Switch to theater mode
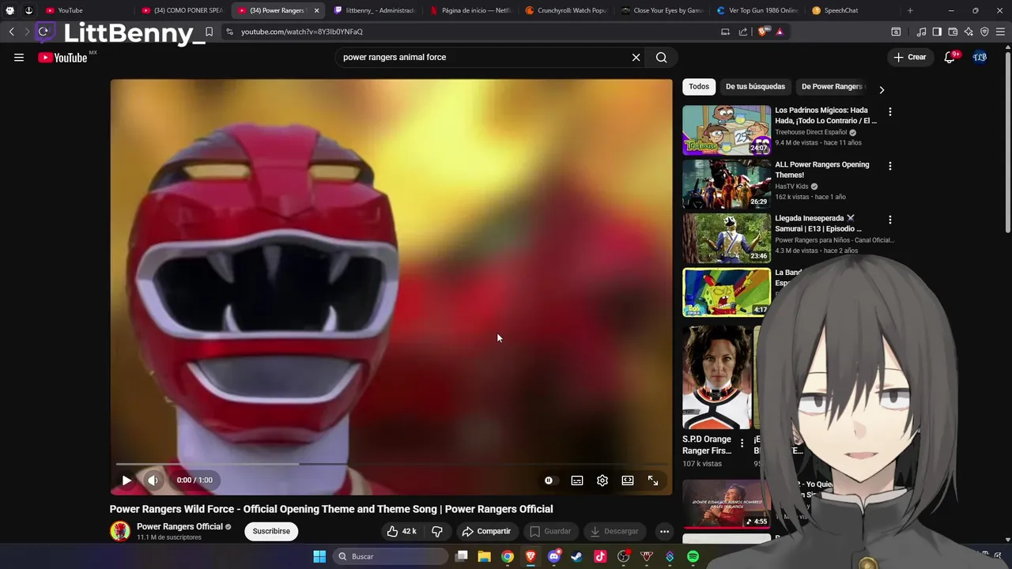The width and height of the screenshot is (1012, 569). (x=628, y=480)
